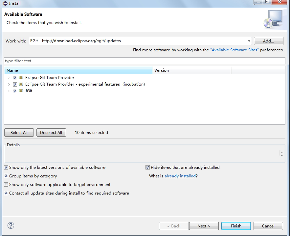Click the category icon beside JGit
This screenshot has height=236, width=290.
click(x=21, y=91)
